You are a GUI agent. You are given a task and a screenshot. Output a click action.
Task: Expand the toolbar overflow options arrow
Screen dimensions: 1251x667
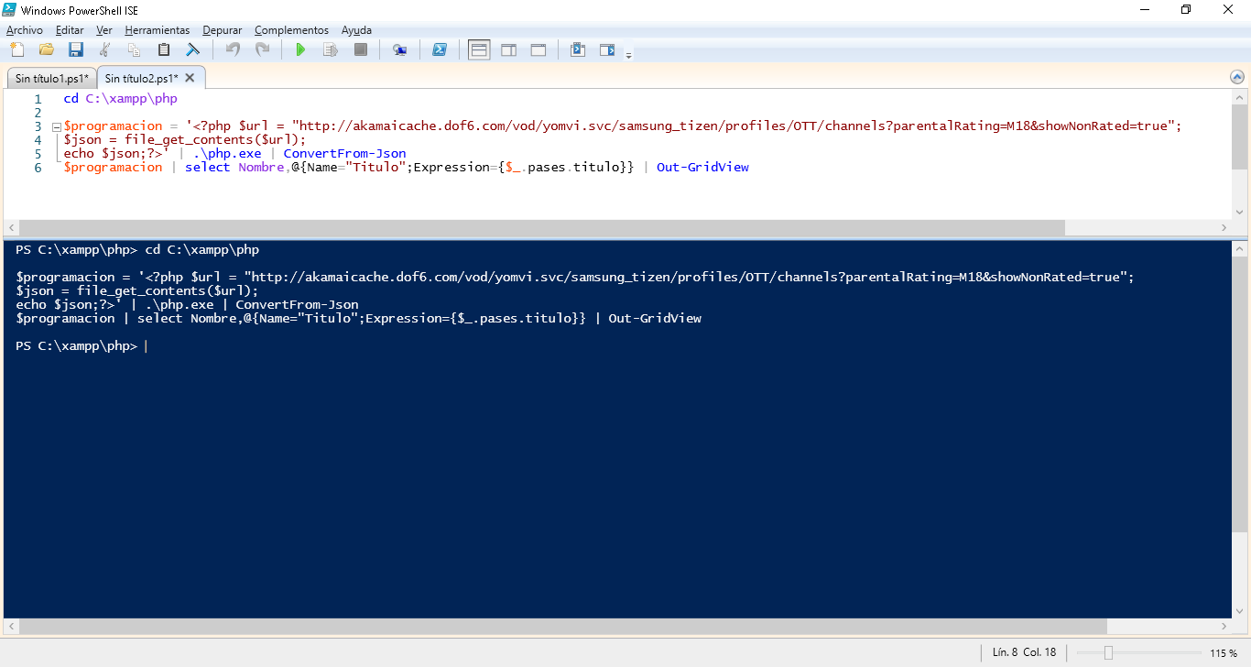tap(628, 55)
